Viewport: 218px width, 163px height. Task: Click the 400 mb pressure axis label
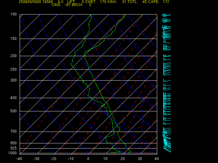[14, 98]
